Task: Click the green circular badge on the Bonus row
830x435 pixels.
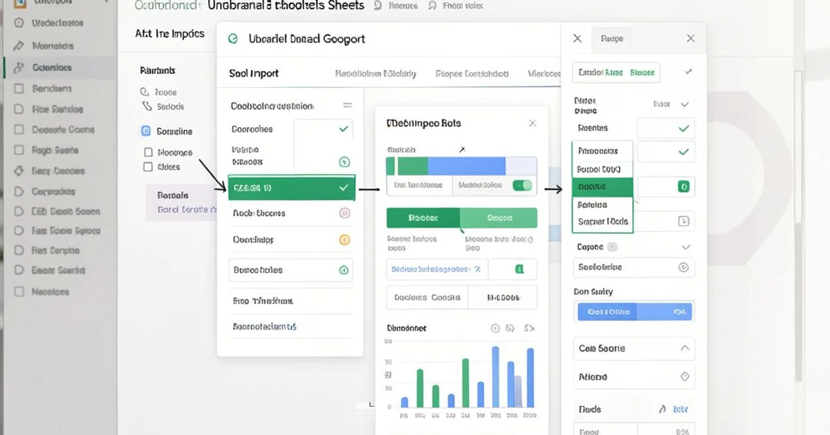Action: 344,270
